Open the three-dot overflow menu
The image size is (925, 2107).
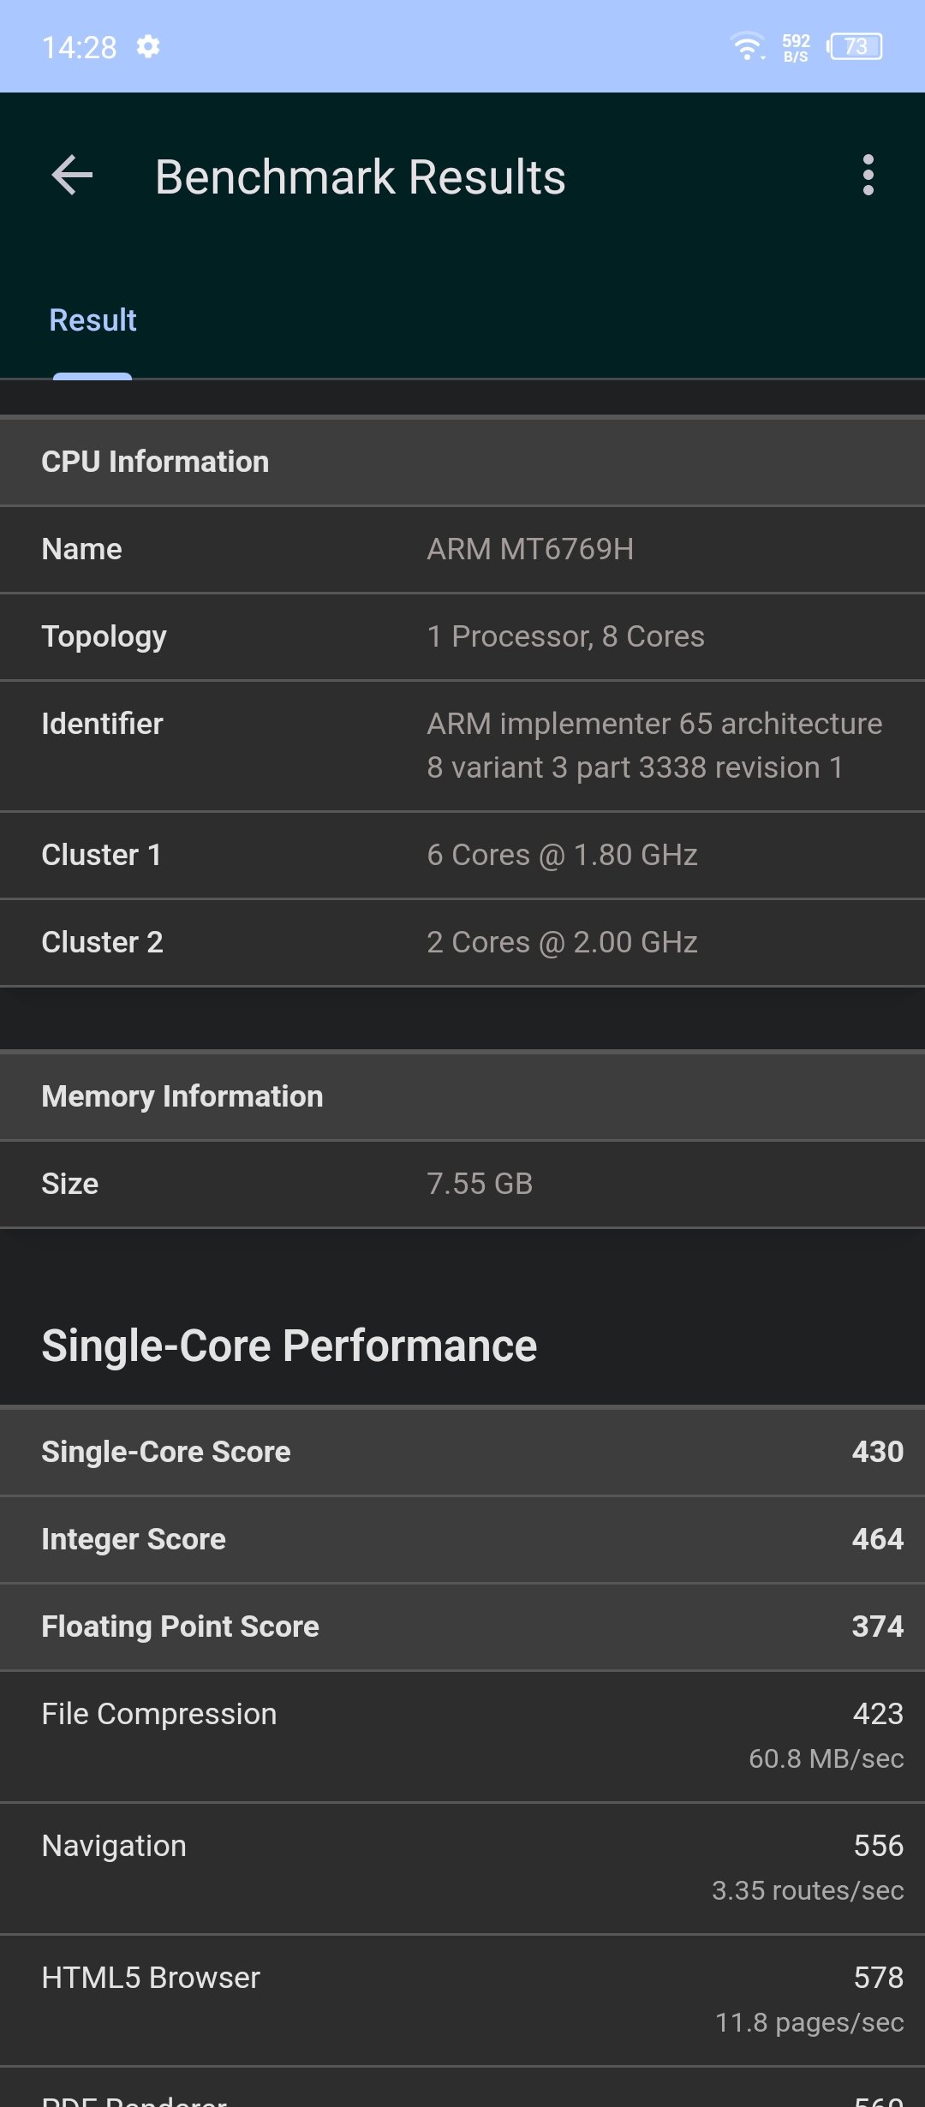(868, 176)
